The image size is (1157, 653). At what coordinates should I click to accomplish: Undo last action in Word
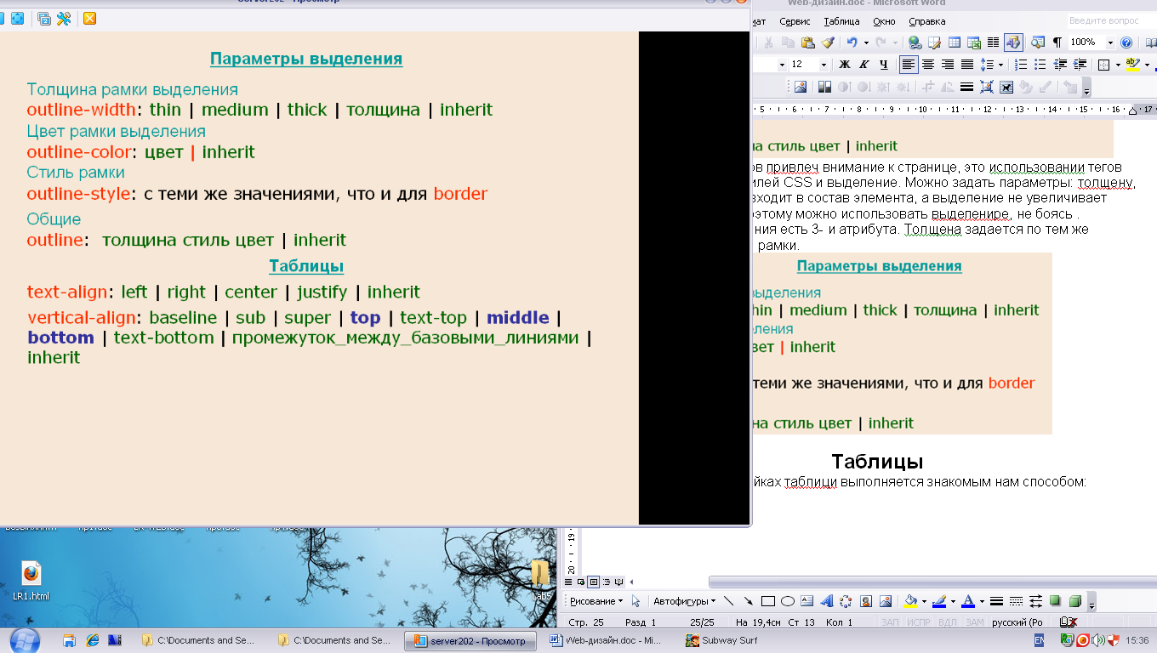coord(852,43)
